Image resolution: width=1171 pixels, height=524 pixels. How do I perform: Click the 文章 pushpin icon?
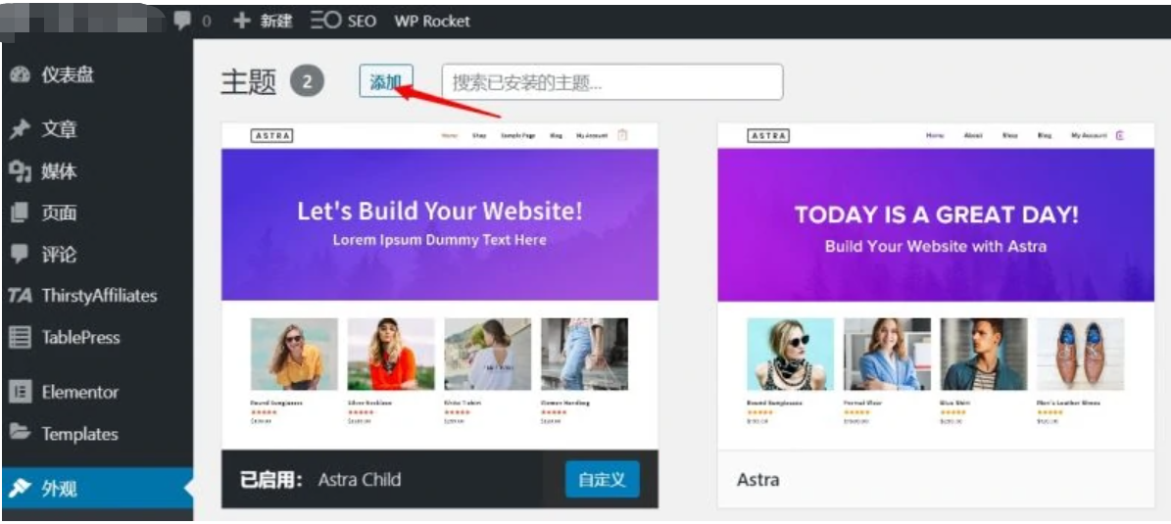pos(21,130)
